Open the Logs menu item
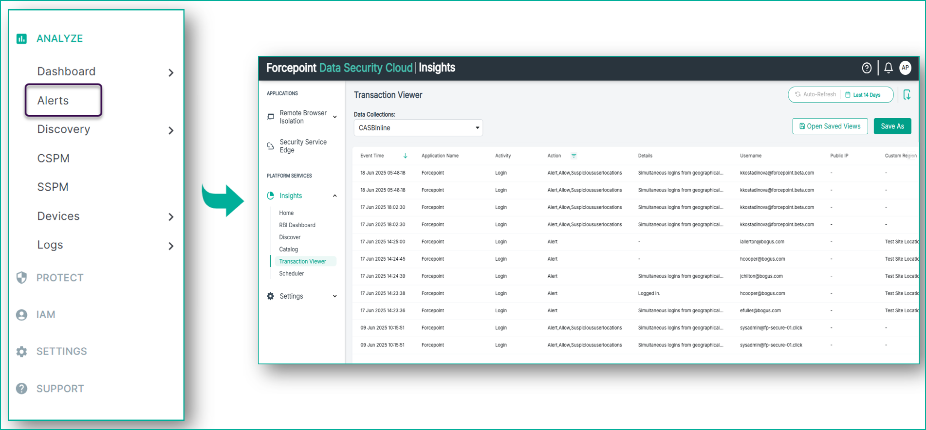Image resolution: width=926 pixels, height=430 pixels. pyautogui.click(x=50, y=245)
